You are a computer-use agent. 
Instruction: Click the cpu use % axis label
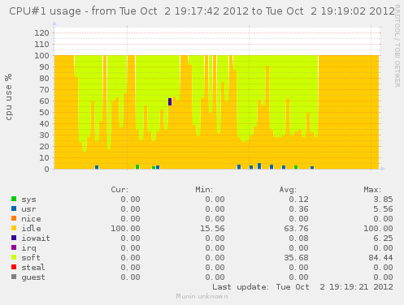click(x=8, y=97)
